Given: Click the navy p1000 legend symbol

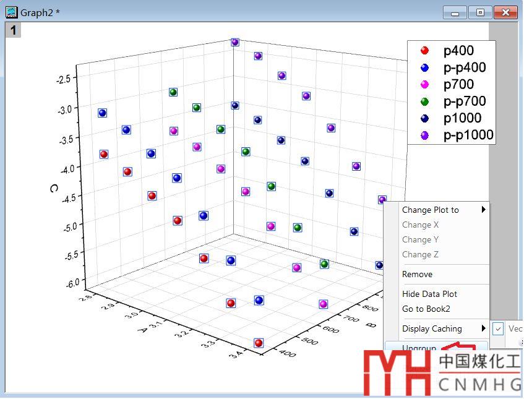Looking at the screenshot, I should (424, 118).
